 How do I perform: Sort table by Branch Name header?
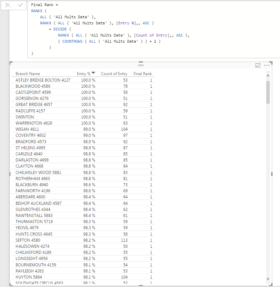pyautogui.click(x=28, y=73)
